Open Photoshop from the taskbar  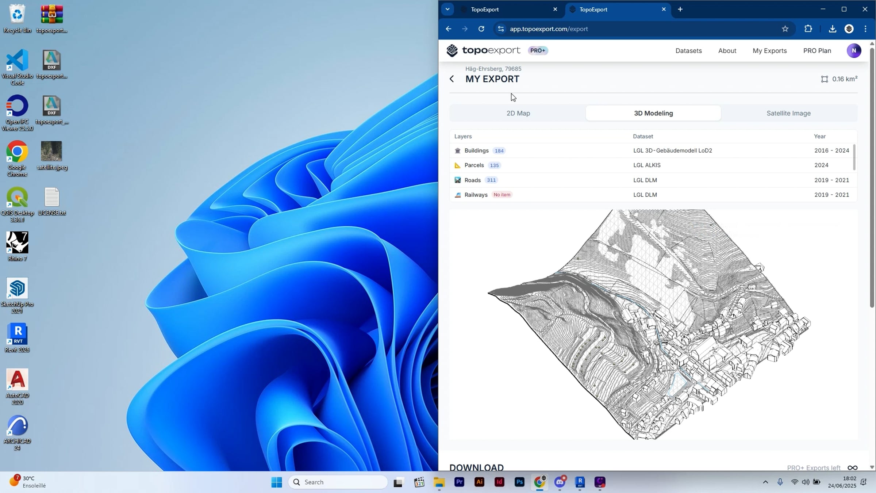point(519,482)
